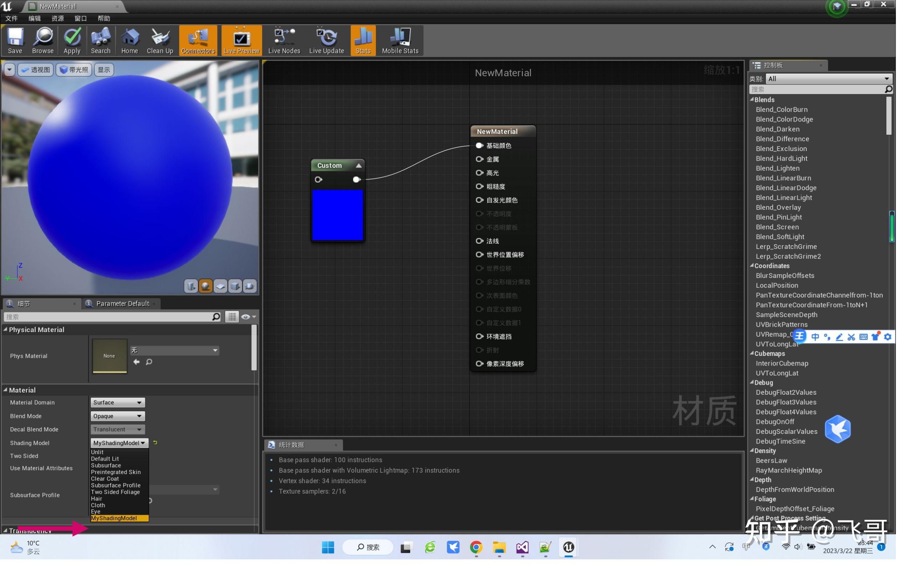
Task: Show material Stats panel
Action: pyautogui.click(x=362, y=40)
